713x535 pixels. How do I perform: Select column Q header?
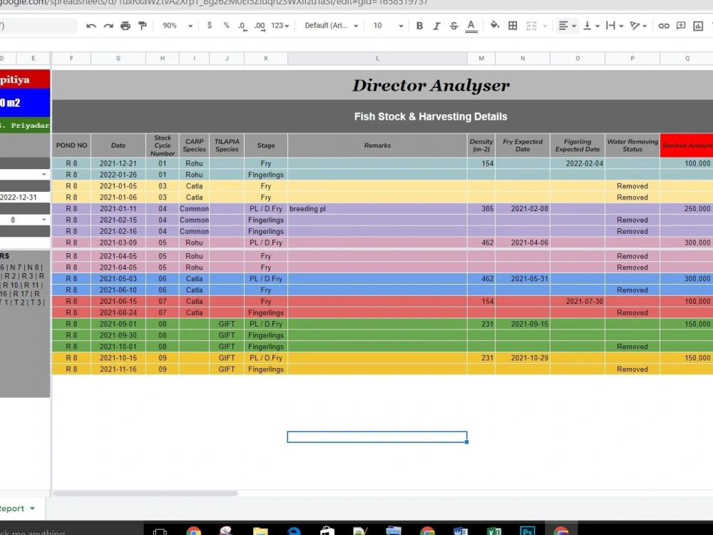point(687,58)
